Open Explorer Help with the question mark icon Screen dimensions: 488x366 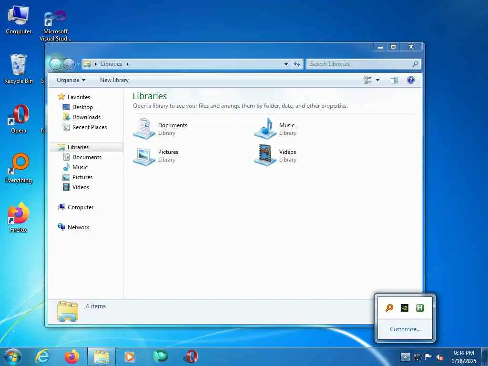click(x=410, y=80)
